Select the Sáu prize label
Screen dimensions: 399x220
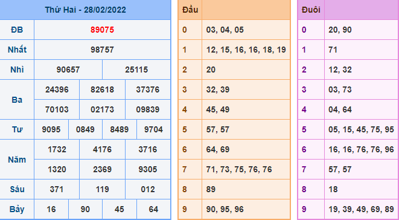pyautogui.click(x=17, y=189)
